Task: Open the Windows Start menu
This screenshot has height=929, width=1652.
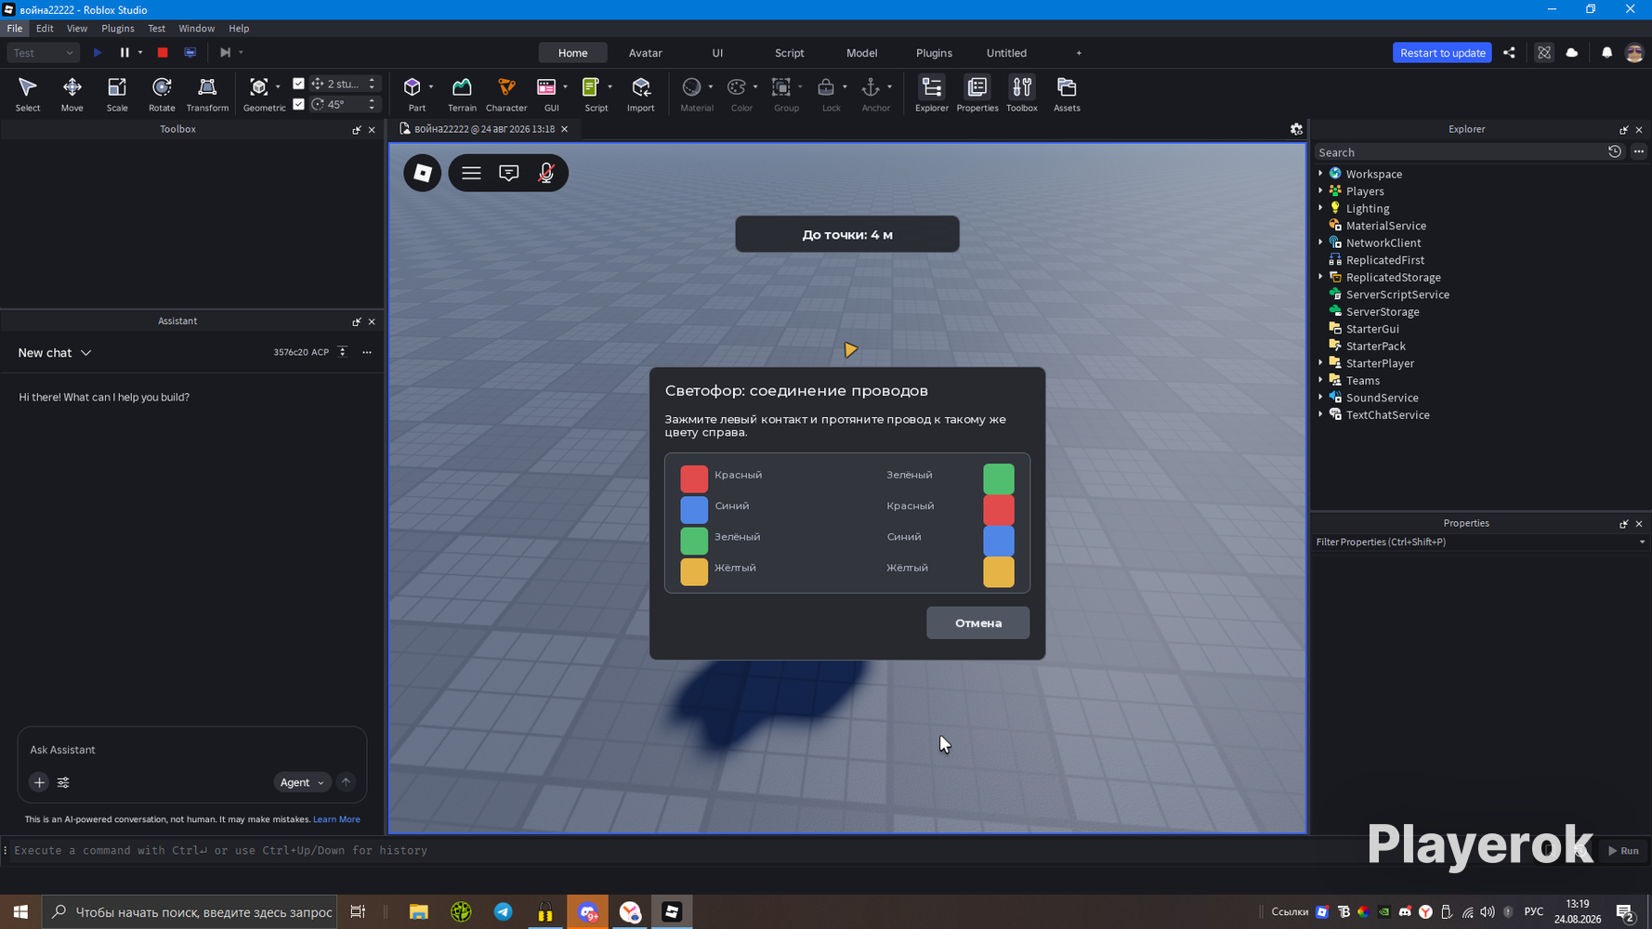Action: [20, 912]
